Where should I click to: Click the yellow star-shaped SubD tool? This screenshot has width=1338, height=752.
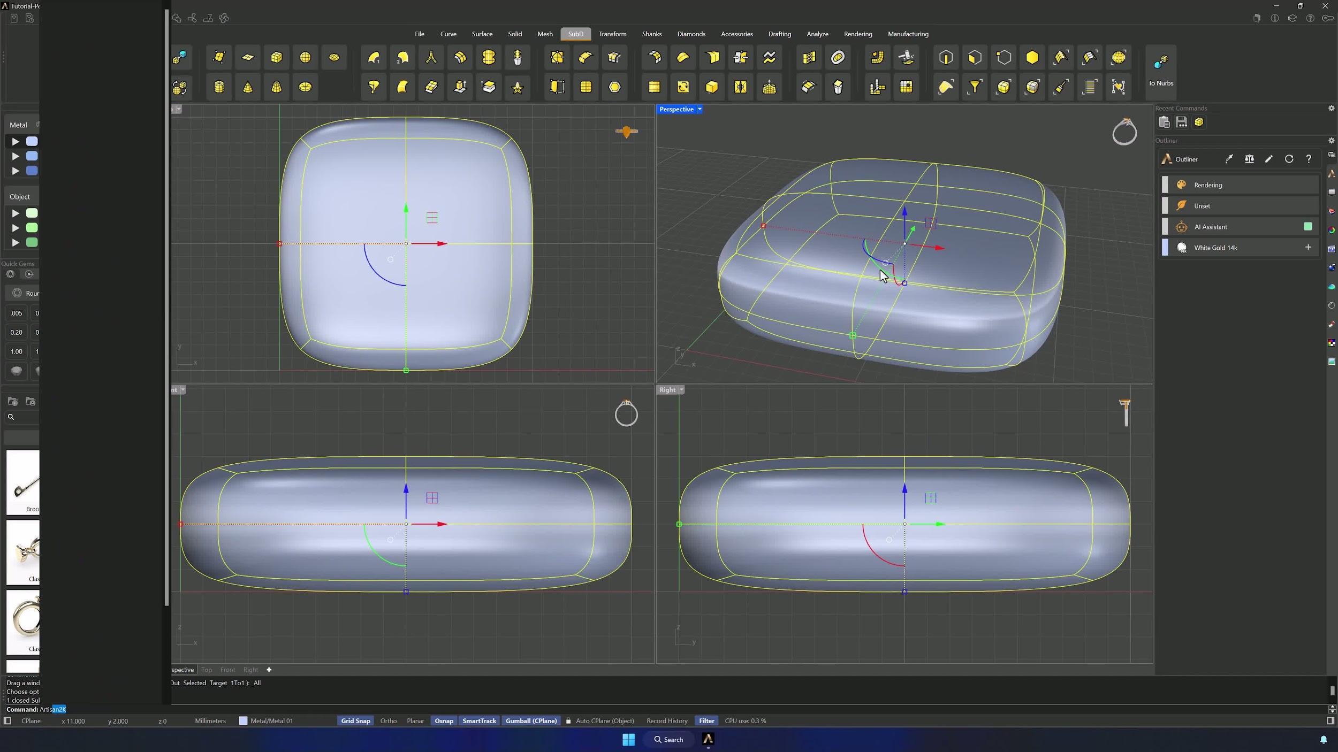518,87
